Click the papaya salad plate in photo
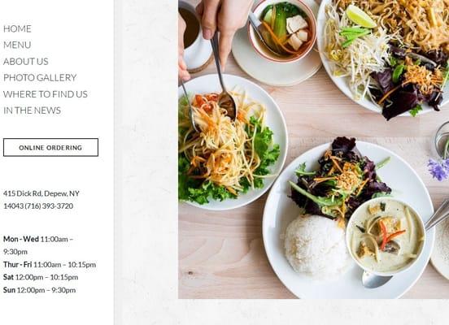 point(232,142)
